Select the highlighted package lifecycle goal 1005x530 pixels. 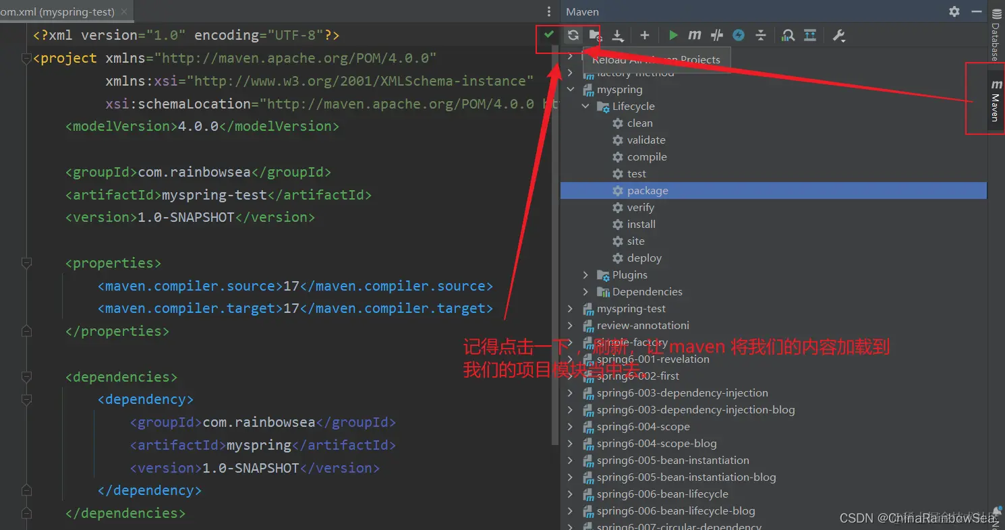click(x=774, y=190)
